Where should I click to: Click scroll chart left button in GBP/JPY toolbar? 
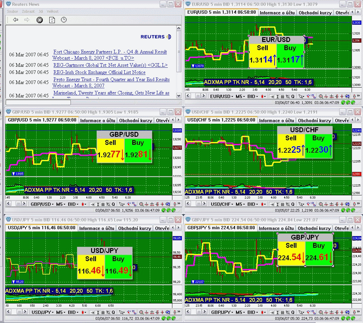(188, 312)
